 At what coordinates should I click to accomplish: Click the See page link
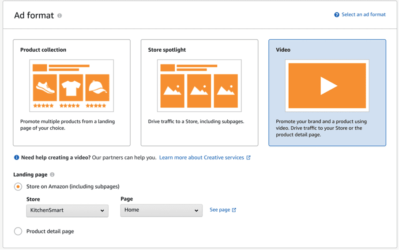click(220, 210)
